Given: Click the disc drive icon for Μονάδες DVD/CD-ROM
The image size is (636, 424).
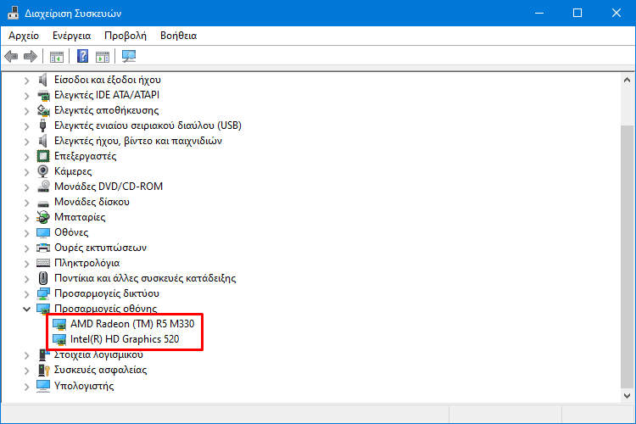Looking at the screenshot, I should 43,187.
